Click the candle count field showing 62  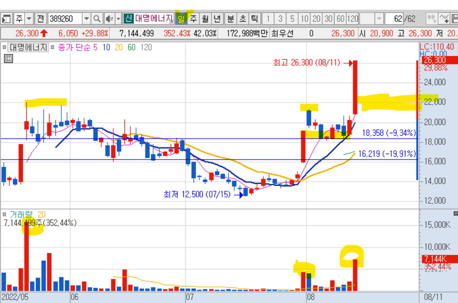point(394,19)
